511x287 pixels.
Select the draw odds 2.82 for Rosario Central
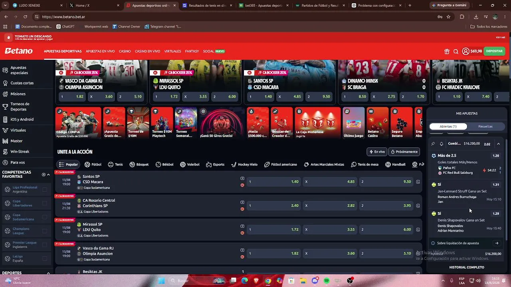pyautogui.click(x=330, y=206)
